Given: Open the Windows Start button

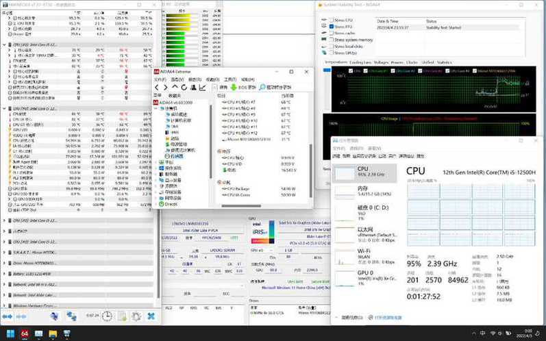Looking at the screenshot, I should click(10, 333).
